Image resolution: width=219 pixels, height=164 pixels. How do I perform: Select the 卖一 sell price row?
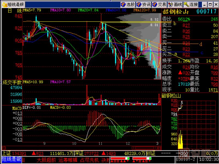(x=189, y=37)
